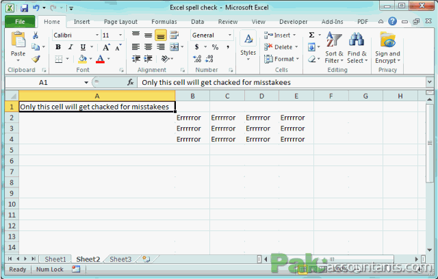
Task: Open Find & Select binoculars
Action: click(x=357, y=47)
